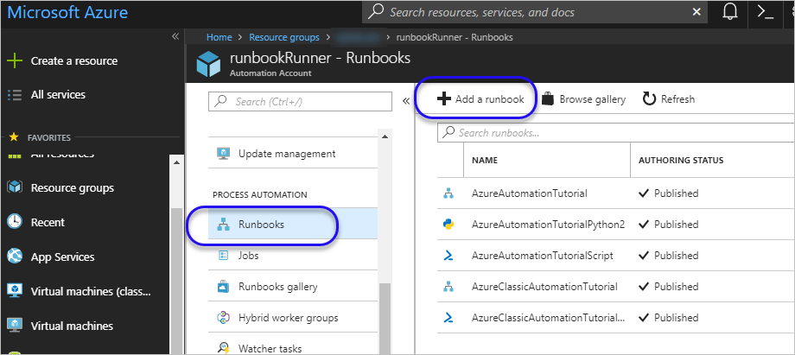
Task: Open Watcher tasks
Action: [x=270, y=348]
